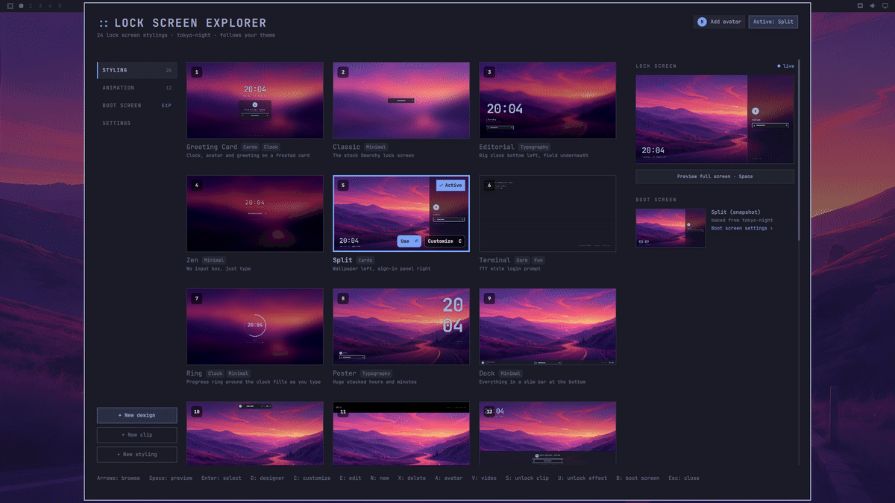895x503 pixels.
Task: Select the Dock styling thumbnail
Action: click(x=547, y=326)
